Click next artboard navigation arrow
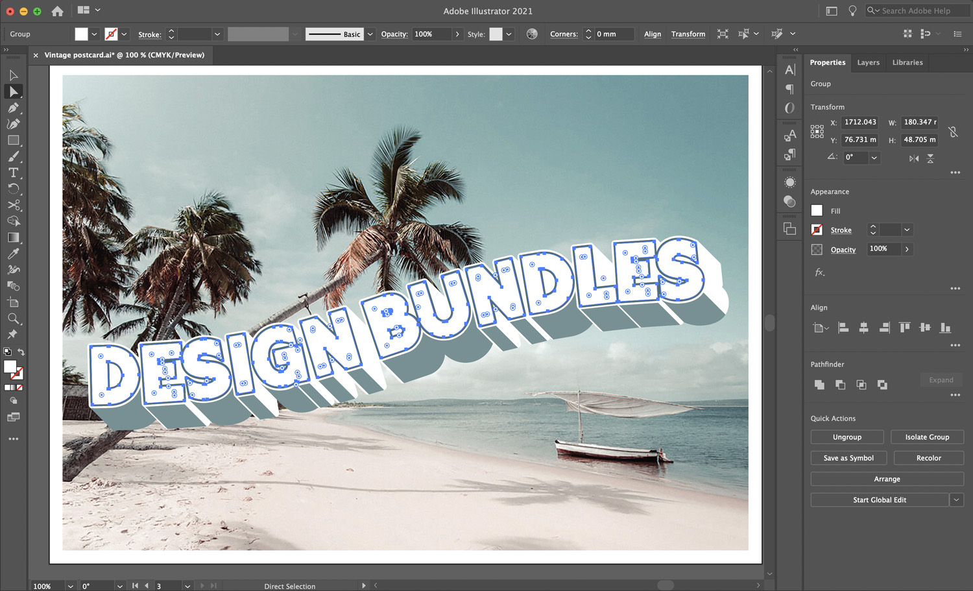The width and height of the screenshot is (973, 591). (202, 586)
